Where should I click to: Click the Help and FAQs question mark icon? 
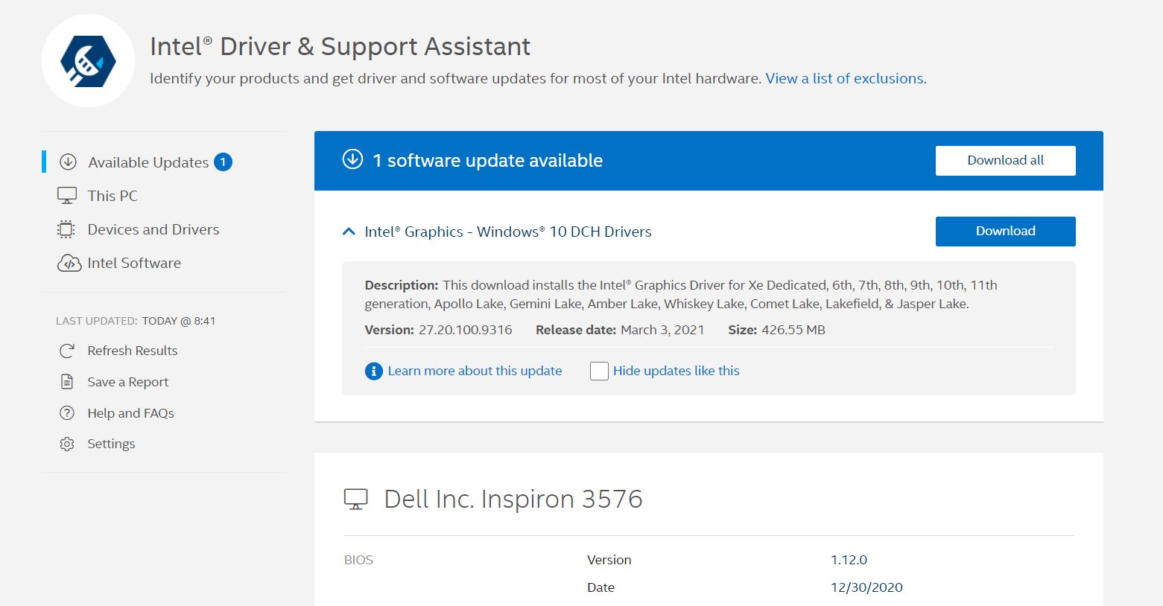[x=67, y=413]
